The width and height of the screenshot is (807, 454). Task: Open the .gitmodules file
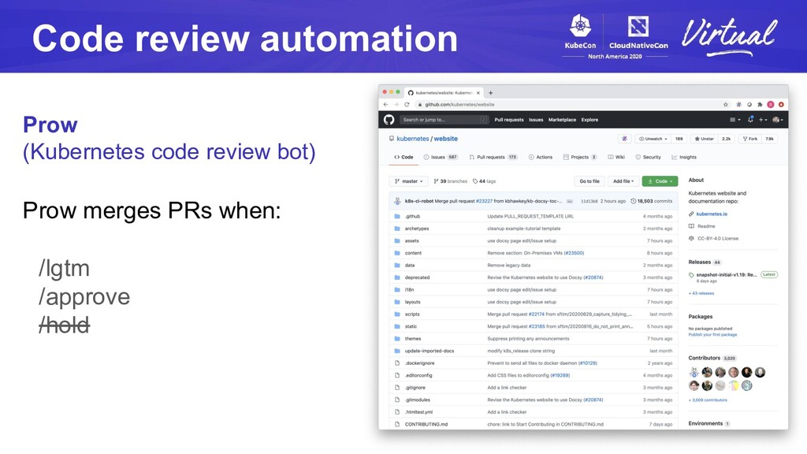tap(418, 400)
